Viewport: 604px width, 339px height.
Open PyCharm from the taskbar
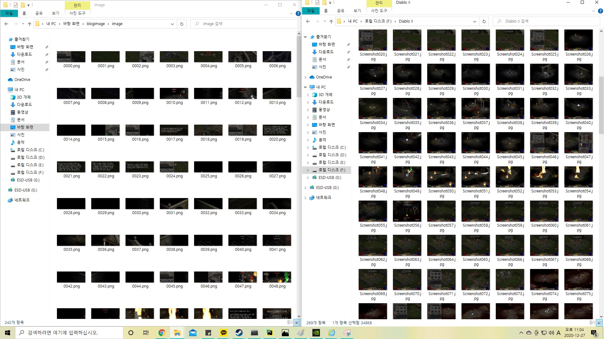270,333
